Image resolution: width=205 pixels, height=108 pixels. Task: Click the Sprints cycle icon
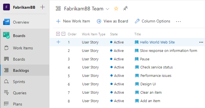coord(6,82)
